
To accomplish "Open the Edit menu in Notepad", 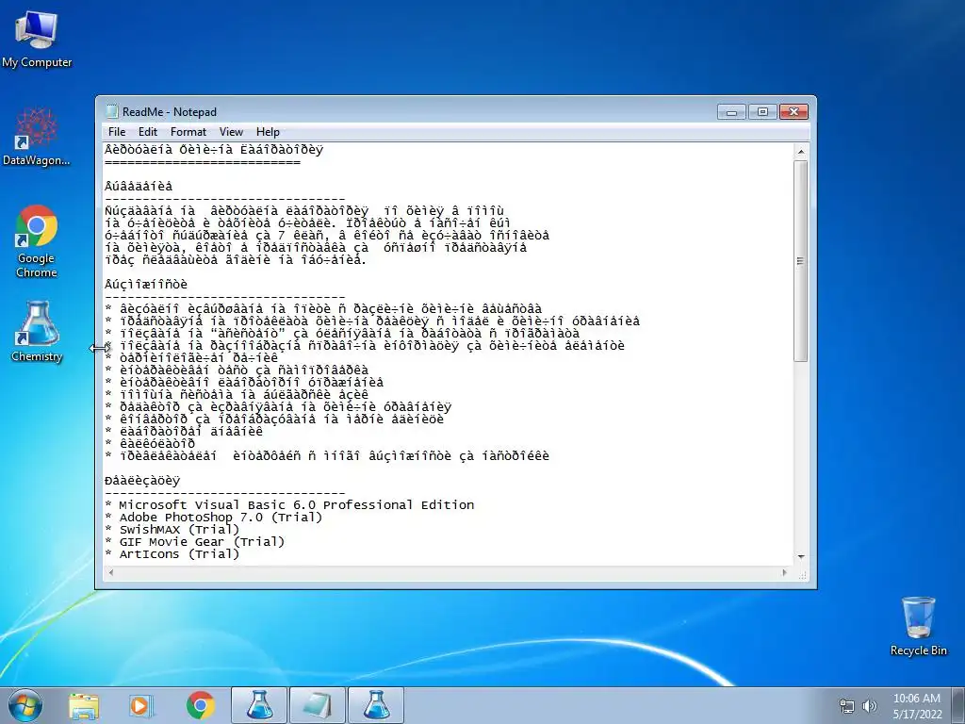I will (148, 132).
